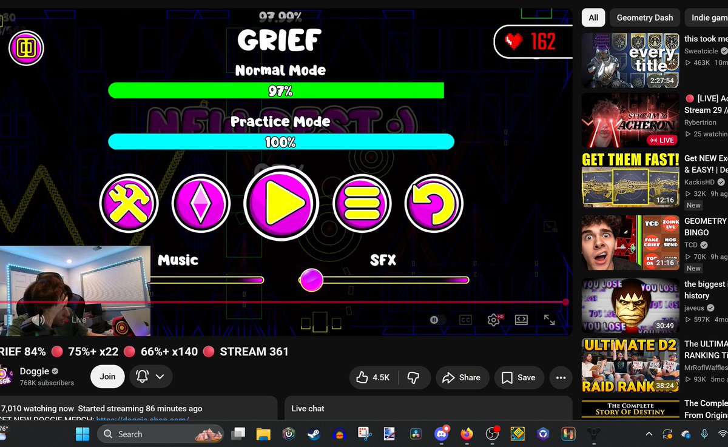The width and height of the screenshot is (728, 447).
Task: Open Snipping Tool from the taskbar
Action: (364, 434)
